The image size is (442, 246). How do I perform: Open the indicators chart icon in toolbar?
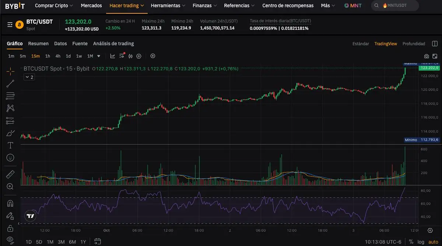[113, 56]
